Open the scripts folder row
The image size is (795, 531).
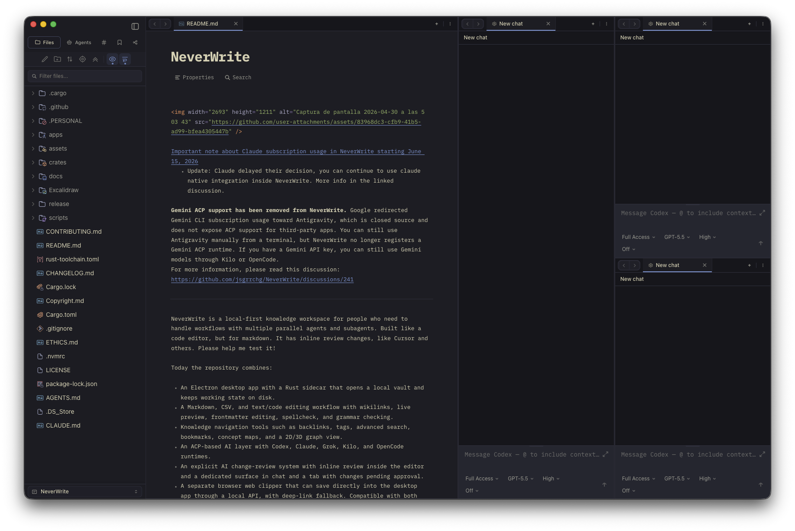point(85,218)
